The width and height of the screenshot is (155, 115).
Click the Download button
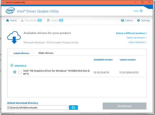click(x=125, y=106)
